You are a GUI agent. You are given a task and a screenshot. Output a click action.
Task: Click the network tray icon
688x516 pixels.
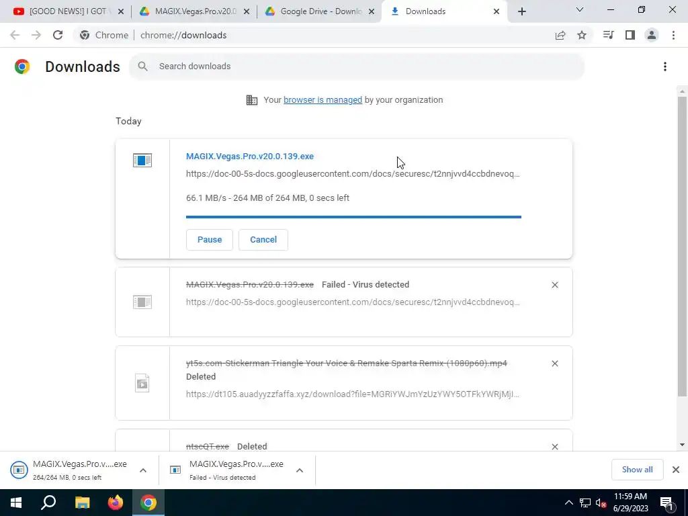pyautogui.click(x=585, y=503)
